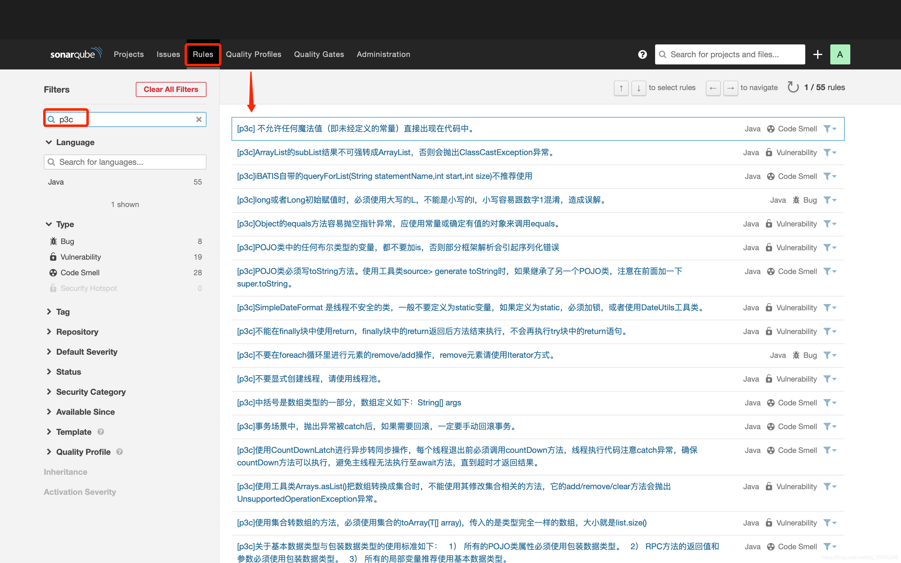The width and height of the screenshot is (901, 563).
Task: Focus the Search for projects and files field
Action: 730,54
